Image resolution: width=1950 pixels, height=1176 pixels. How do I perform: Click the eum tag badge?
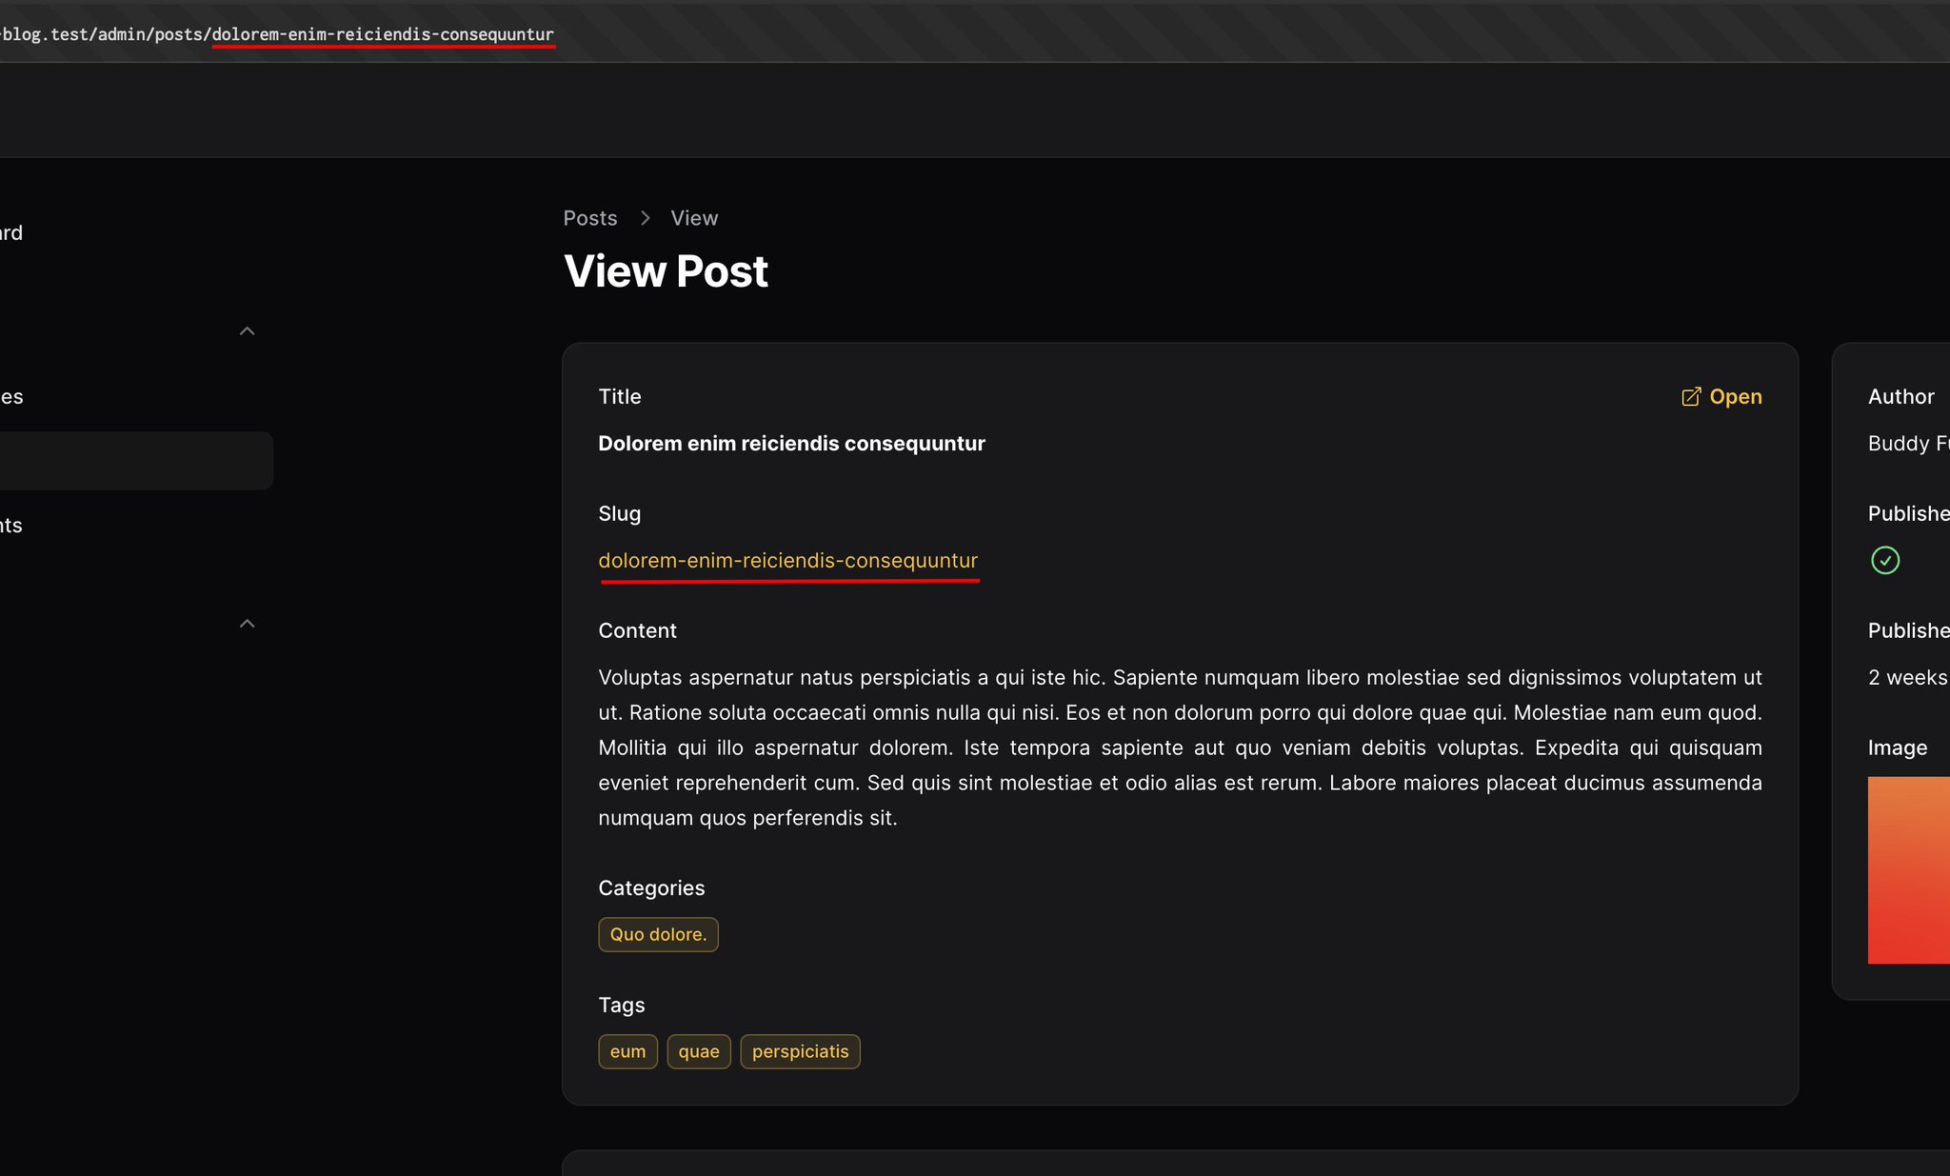tap(627, 1051)
